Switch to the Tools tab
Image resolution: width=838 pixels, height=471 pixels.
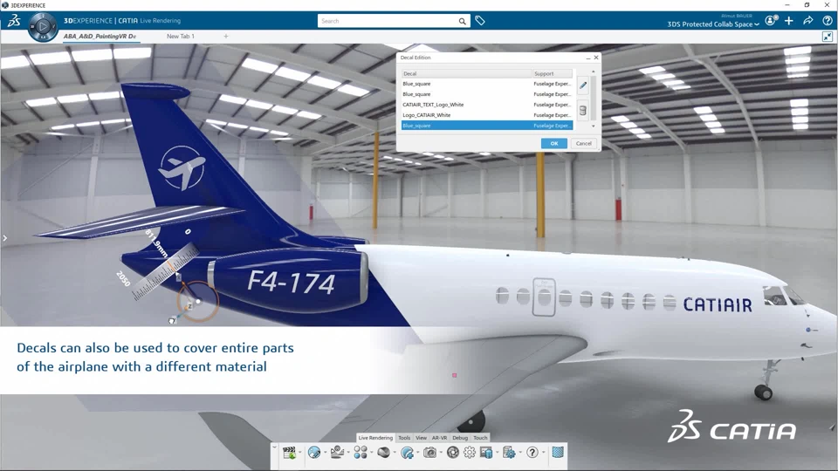[x=404, y=438]
